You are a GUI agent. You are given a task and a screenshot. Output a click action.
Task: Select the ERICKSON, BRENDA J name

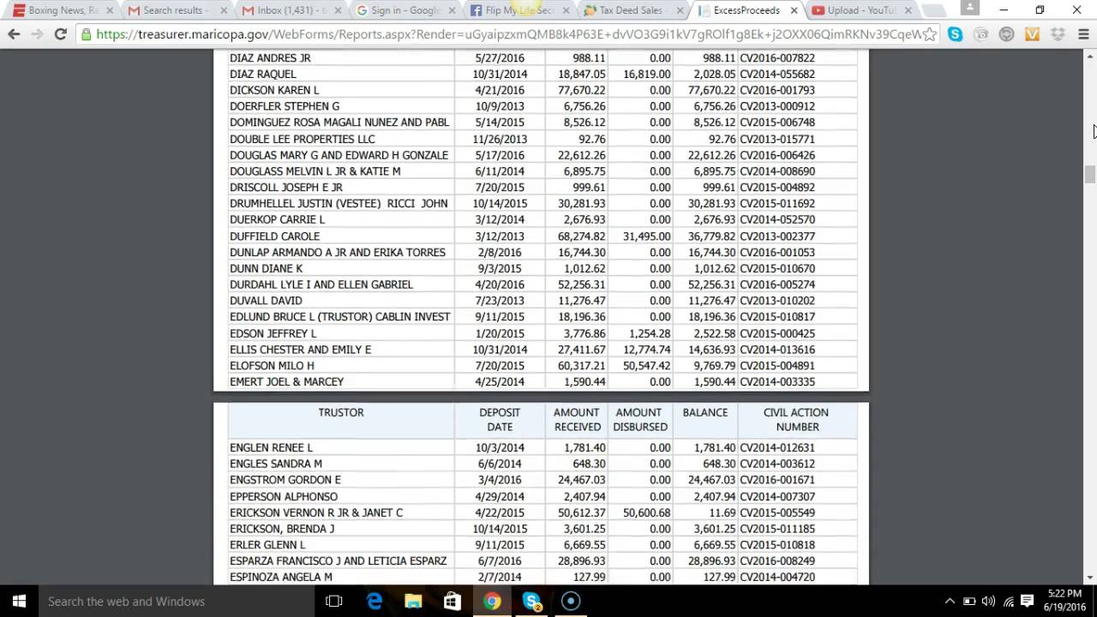282,529
